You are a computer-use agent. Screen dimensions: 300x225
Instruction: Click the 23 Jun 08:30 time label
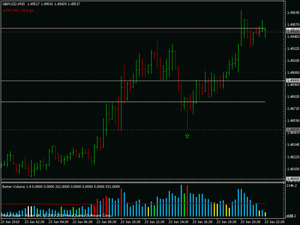pyautogui.click(x=107, y=222)
